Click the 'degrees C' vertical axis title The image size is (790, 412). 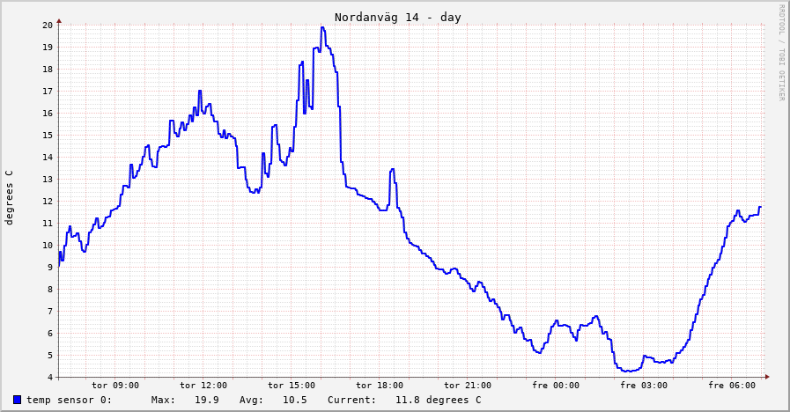(x=9, y=197)
